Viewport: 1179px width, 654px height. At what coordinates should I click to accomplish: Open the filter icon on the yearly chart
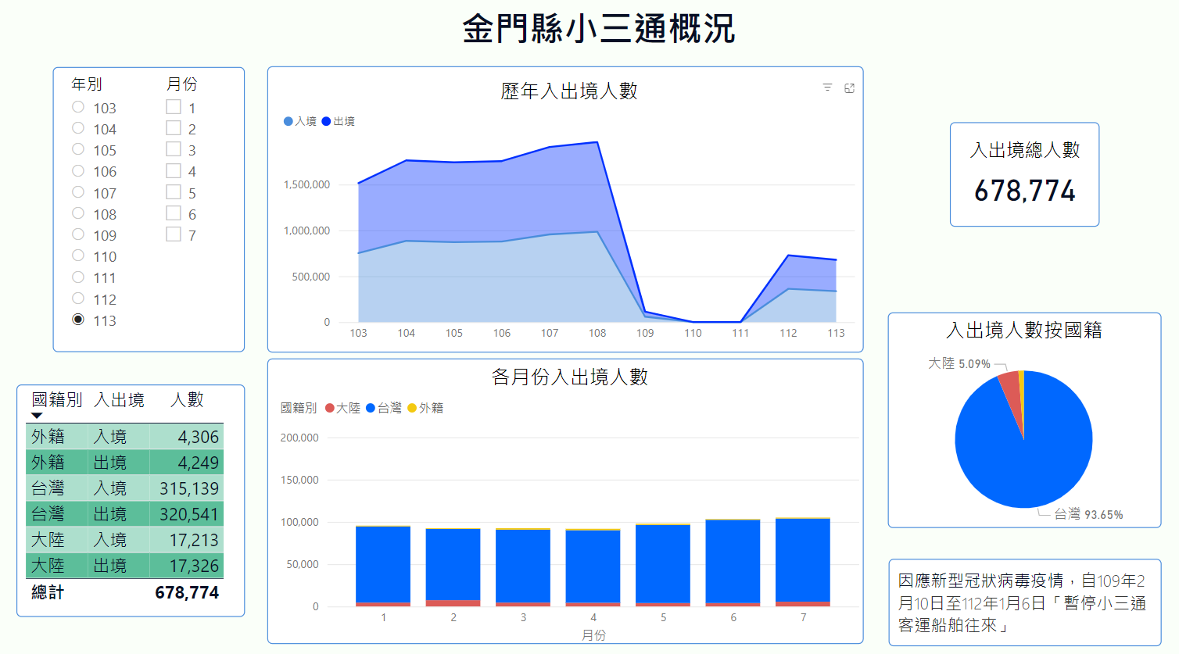click(x=827, y=88)
